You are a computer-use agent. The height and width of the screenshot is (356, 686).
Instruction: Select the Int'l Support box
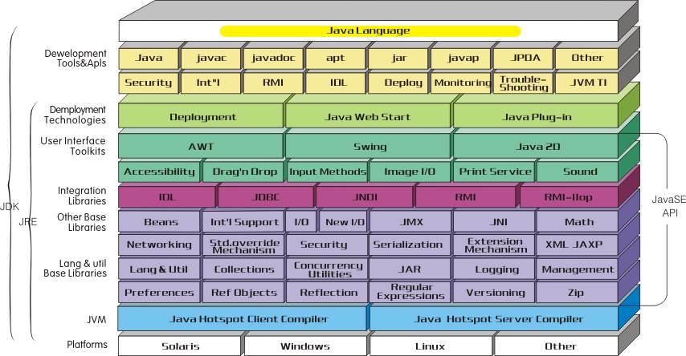(243, 222)
